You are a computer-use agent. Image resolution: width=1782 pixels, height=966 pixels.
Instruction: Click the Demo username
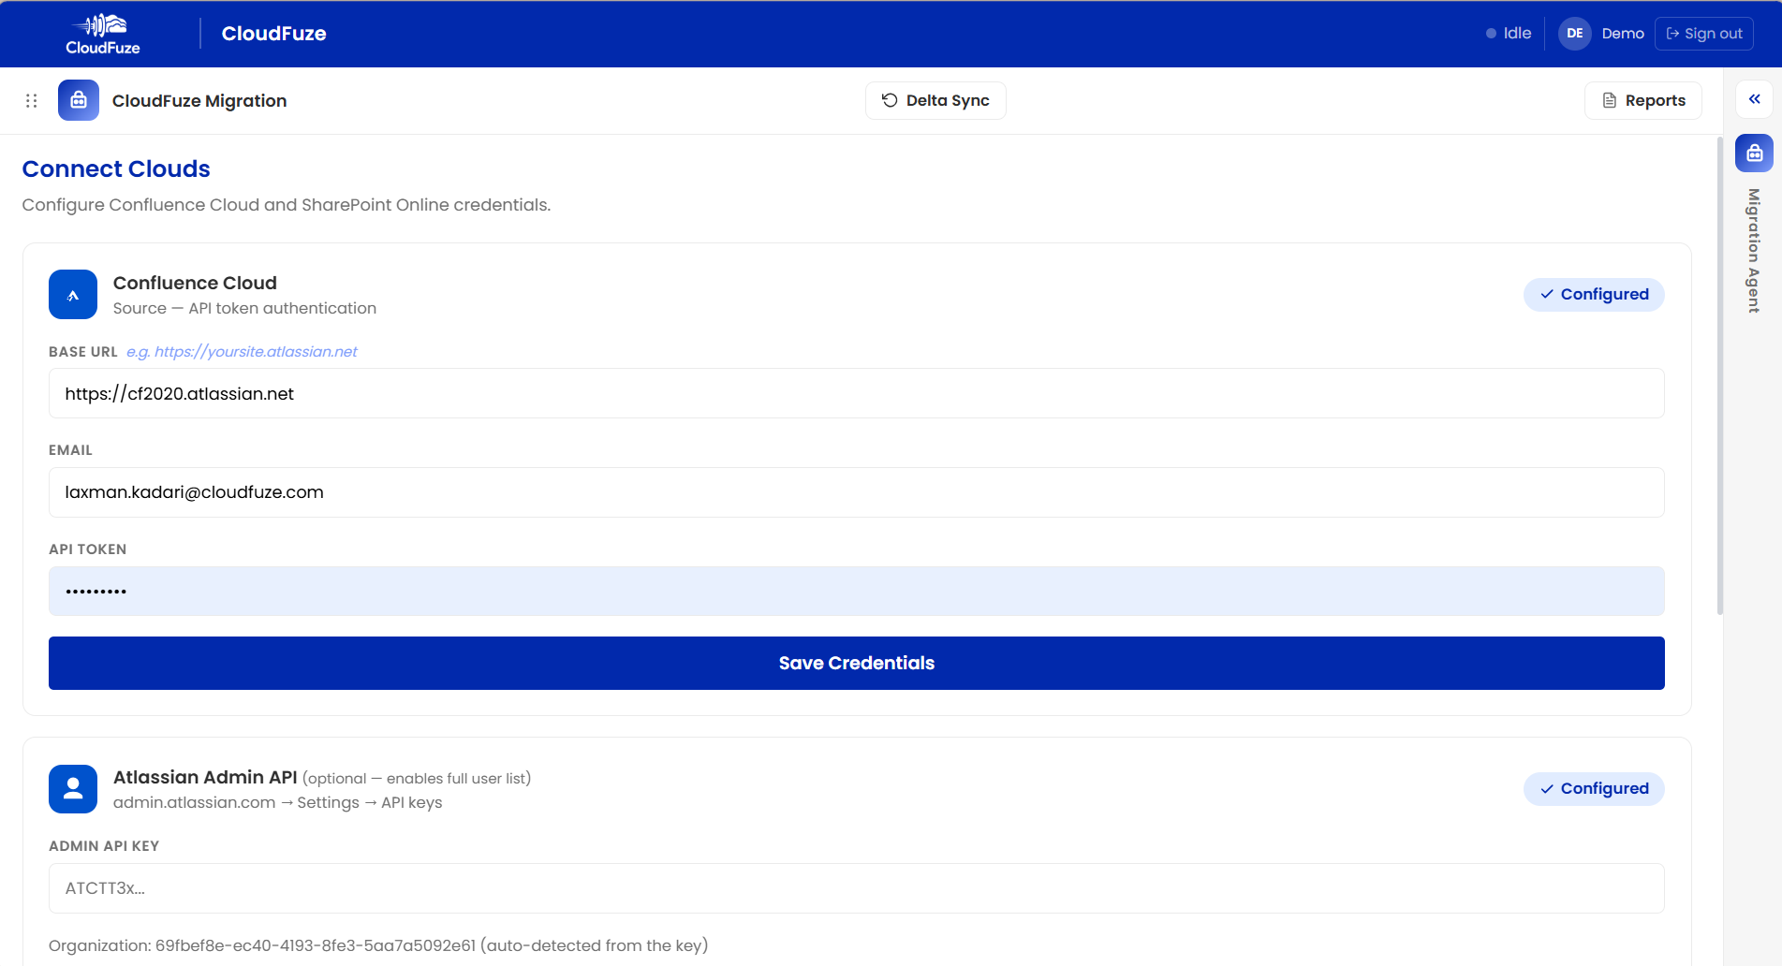pos(1623,34)
